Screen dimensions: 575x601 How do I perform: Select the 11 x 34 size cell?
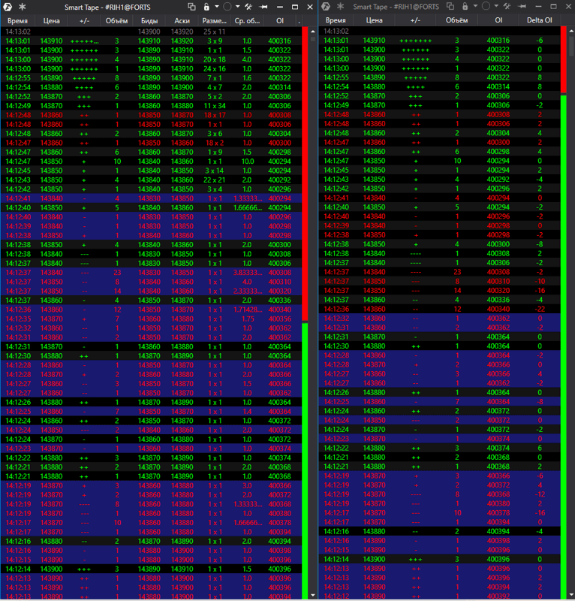click(215, 106)
